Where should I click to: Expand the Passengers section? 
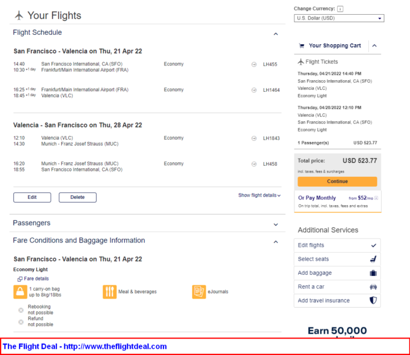pos(275,225)
